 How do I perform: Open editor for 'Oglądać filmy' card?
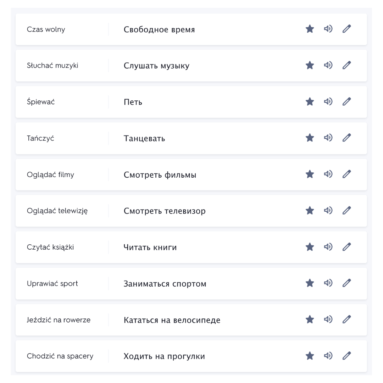click(346, 174)
